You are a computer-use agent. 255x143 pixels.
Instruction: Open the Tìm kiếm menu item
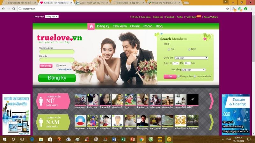pyautogui.click(x=120, y=26)
